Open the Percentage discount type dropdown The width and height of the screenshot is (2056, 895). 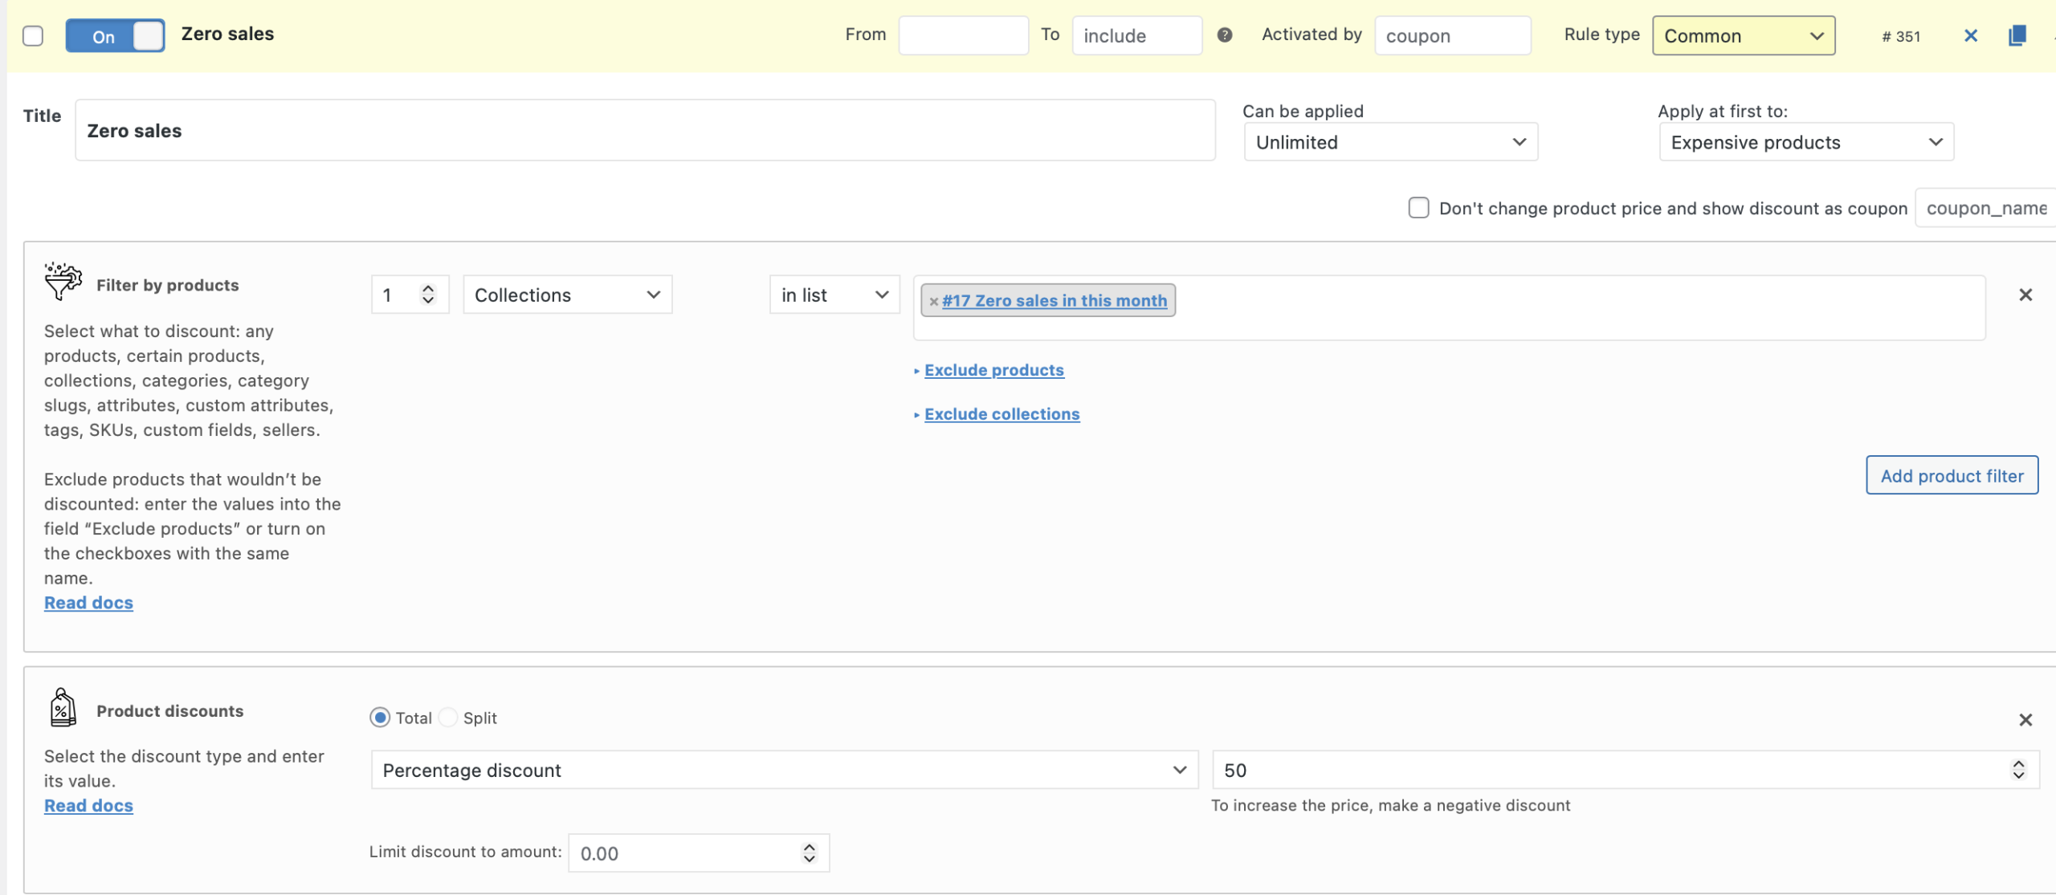(784, 771)
